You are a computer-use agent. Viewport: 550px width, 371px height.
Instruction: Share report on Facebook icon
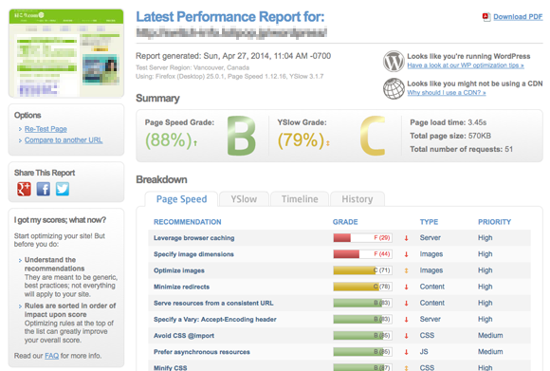pos(43,189)
